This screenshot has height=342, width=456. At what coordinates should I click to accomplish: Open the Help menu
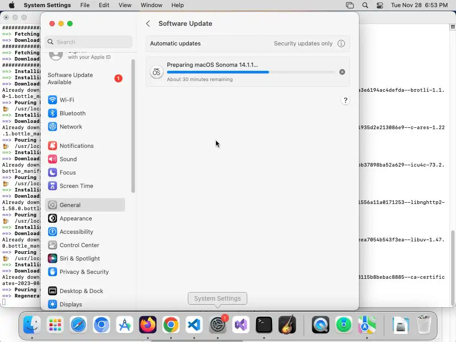click(x=177, y=5)
